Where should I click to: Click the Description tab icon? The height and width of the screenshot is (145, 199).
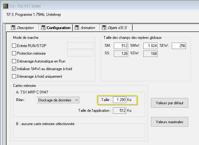pos(13,28)
